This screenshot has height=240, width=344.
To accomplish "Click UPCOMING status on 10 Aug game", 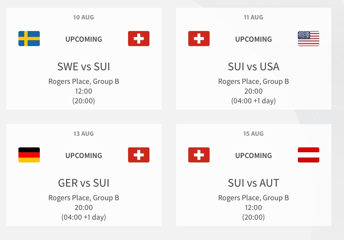I will 84,39.
